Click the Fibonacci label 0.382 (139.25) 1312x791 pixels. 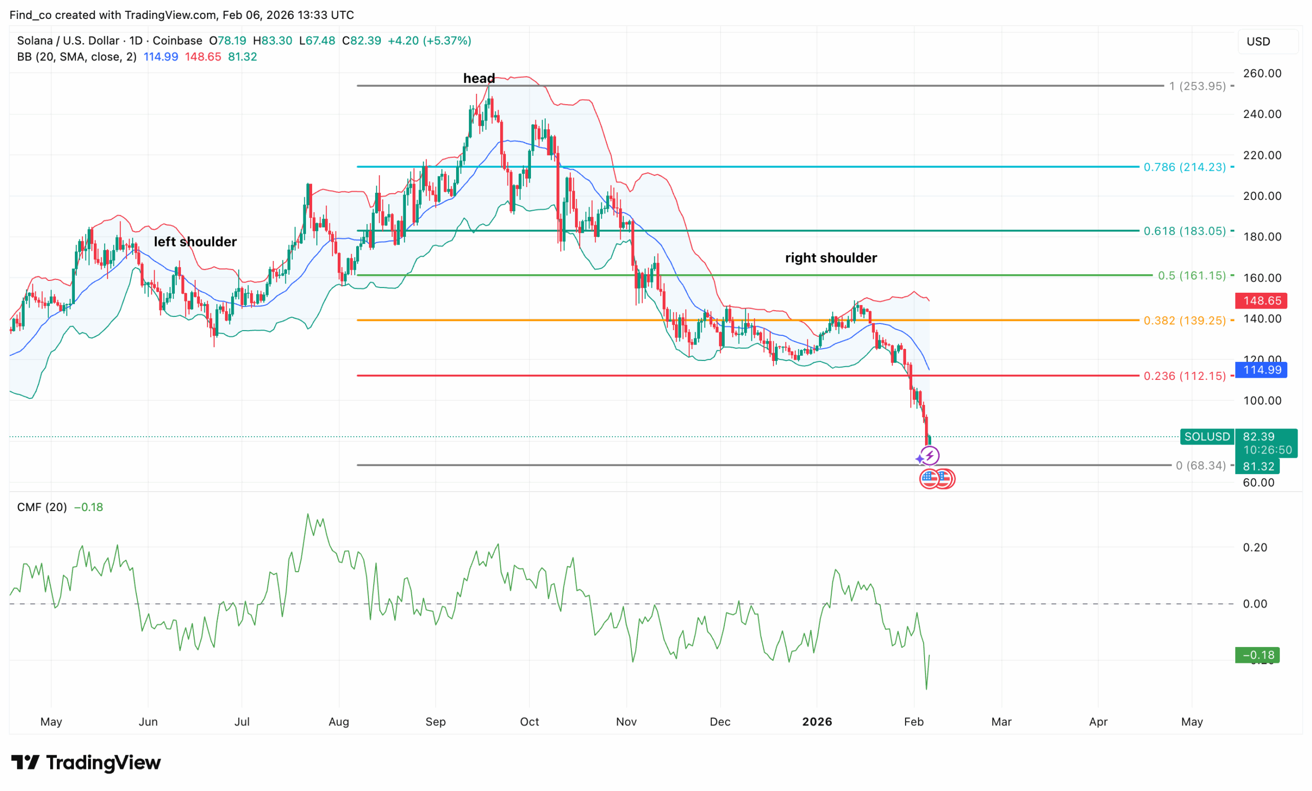pyautogui.click(x=1185, y=320)
